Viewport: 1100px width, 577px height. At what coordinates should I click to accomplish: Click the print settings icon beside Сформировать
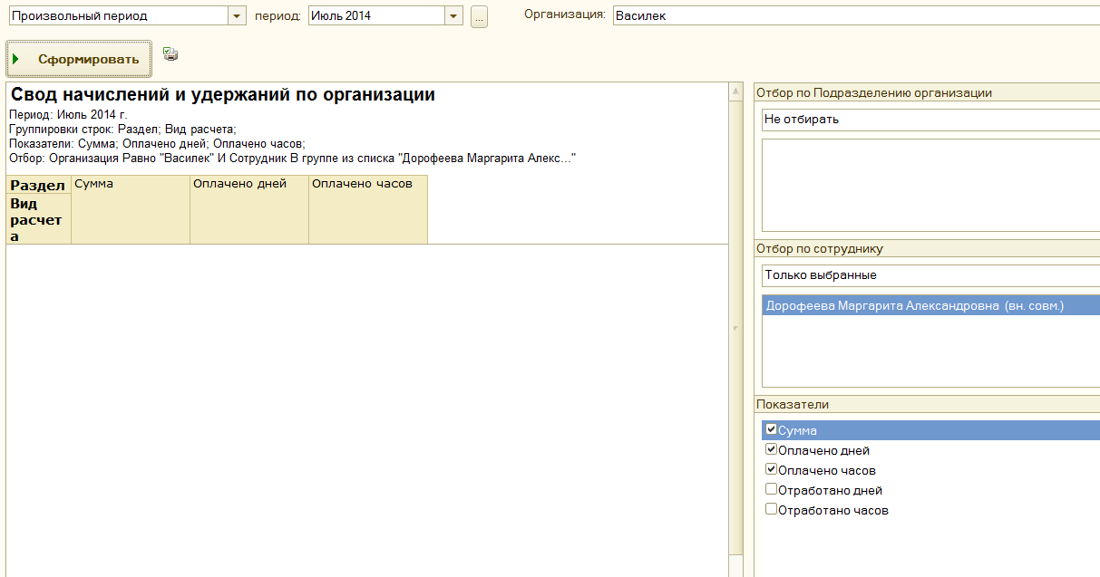point(170,54)
